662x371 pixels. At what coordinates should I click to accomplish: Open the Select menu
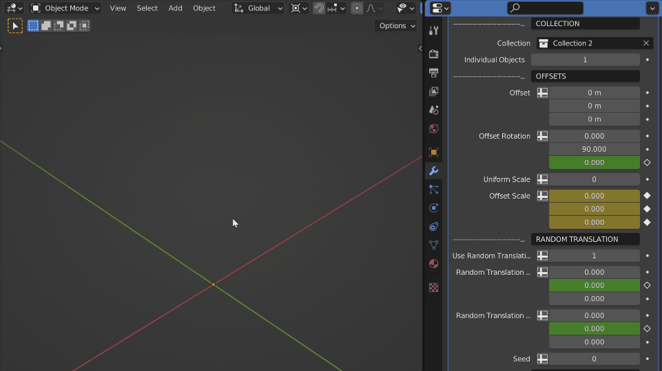tap(147, 8)
